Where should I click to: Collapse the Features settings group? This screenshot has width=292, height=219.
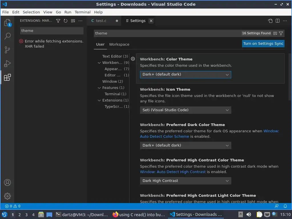pyautogui.click(x=99, y=88)
